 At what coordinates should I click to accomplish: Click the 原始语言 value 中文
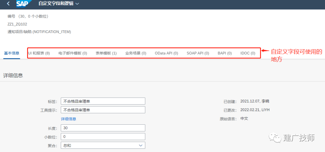click(x=244, y=119)
